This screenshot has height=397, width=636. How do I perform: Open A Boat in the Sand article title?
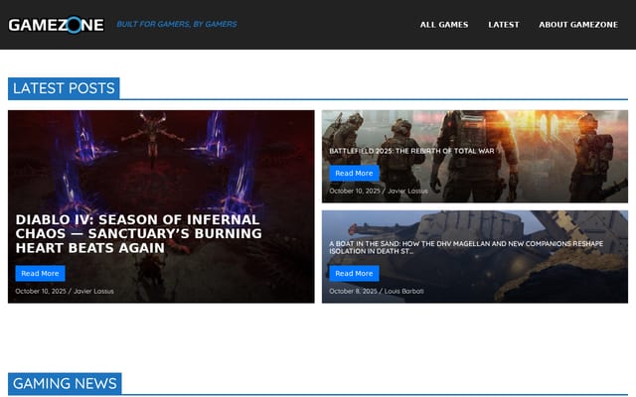pyautogui.click(x=466, y=247)
